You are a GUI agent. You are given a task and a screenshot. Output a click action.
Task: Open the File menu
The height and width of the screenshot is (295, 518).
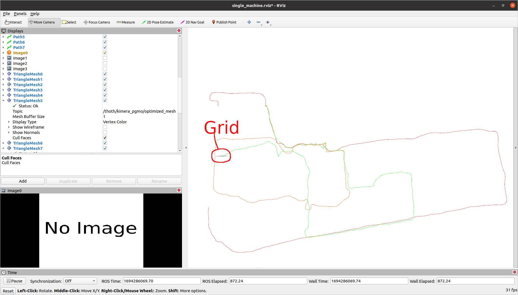click(6, 13)
